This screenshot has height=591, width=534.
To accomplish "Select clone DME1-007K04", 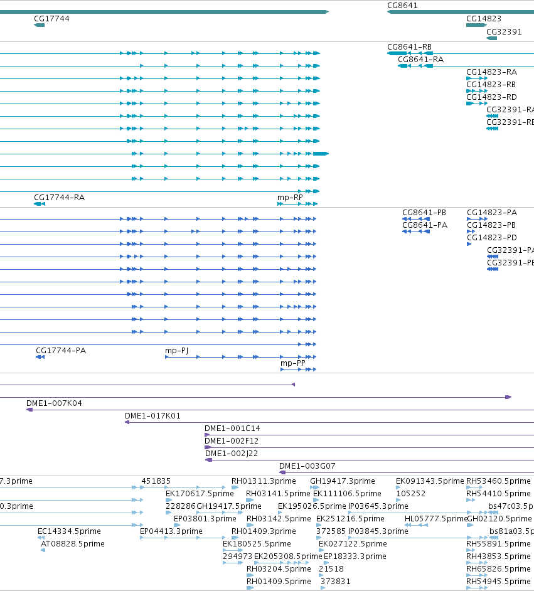I will [x=54, y=403].
